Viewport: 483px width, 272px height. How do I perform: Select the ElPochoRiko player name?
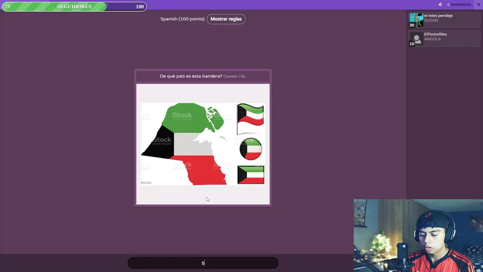point(435,34)
